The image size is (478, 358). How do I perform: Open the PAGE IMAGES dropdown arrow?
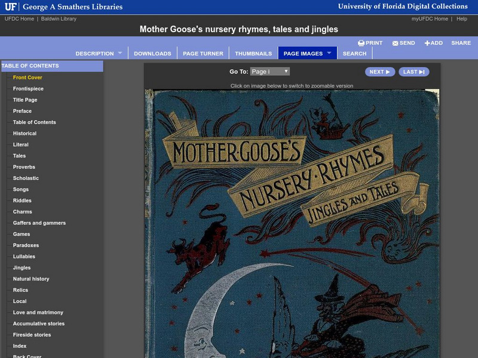coord(329,53)
